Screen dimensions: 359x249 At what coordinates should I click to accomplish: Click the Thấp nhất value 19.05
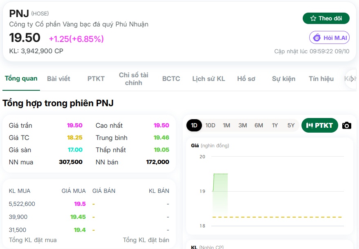click(162, 150)
